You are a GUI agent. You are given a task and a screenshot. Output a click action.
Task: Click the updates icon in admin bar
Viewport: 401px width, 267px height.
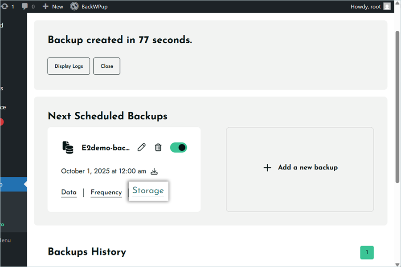pos(4,7)
